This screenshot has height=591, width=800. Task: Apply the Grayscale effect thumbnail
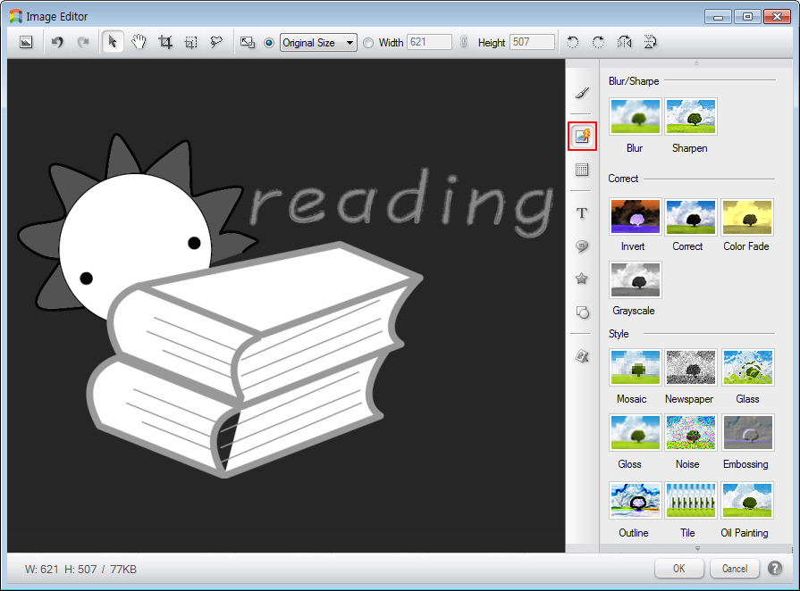(x=635, y=280)
